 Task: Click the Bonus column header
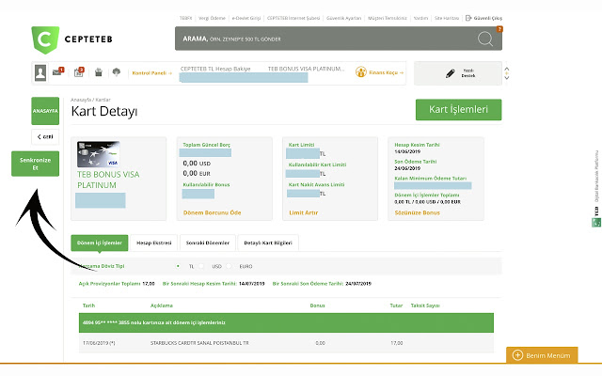point(318,305)
